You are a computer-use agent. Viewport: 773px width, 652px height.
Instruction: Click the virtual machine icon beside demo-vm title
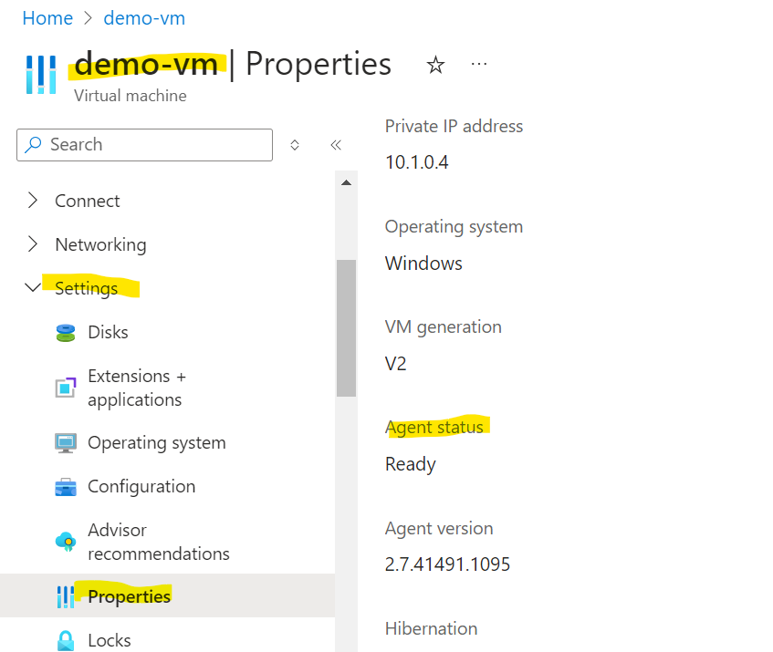click(x=40, y=74)
